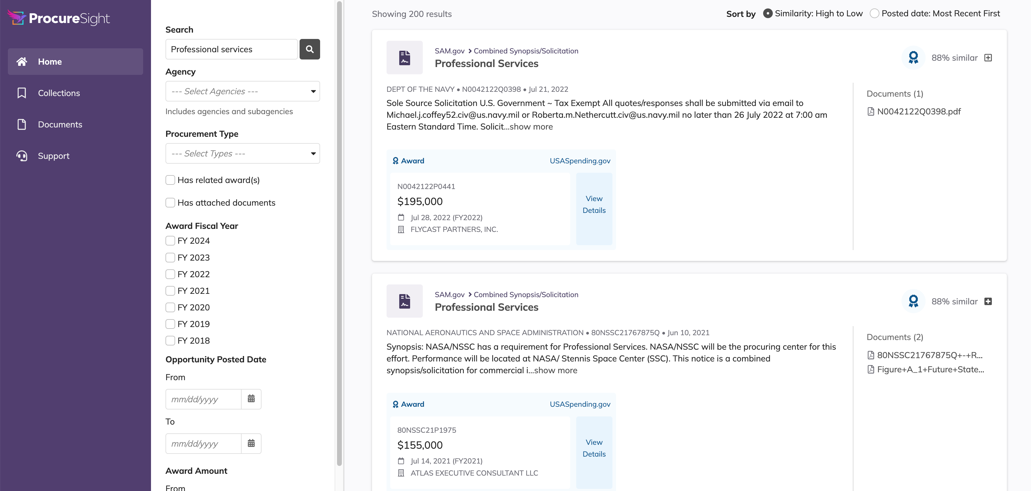Toggle Has related award(s) checkbox

click(x=170, y=180)
